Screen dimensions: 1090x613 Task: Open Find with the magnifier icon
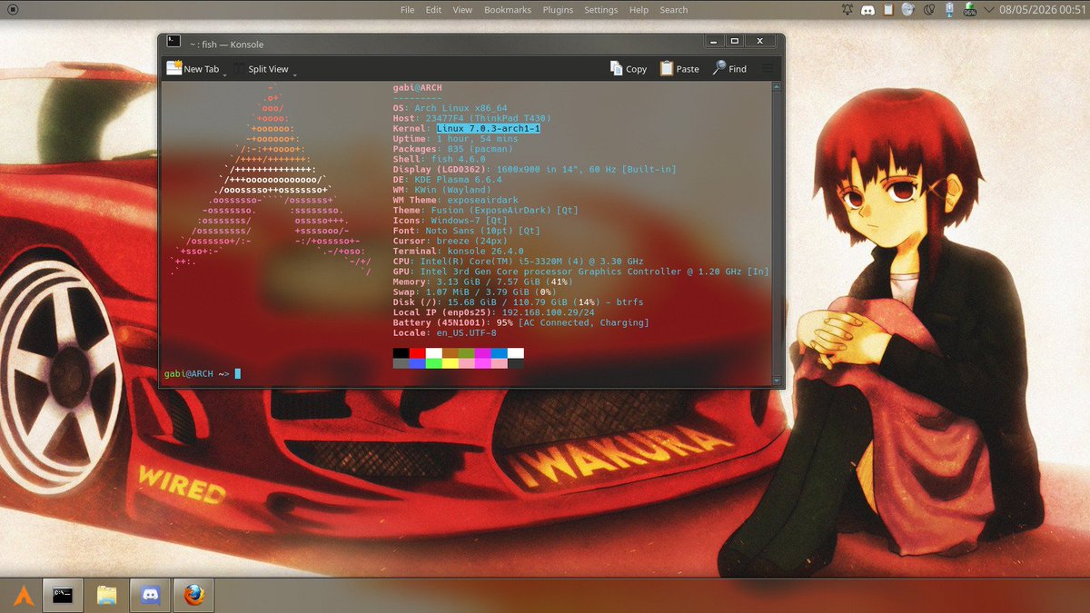tap(718, 68)
